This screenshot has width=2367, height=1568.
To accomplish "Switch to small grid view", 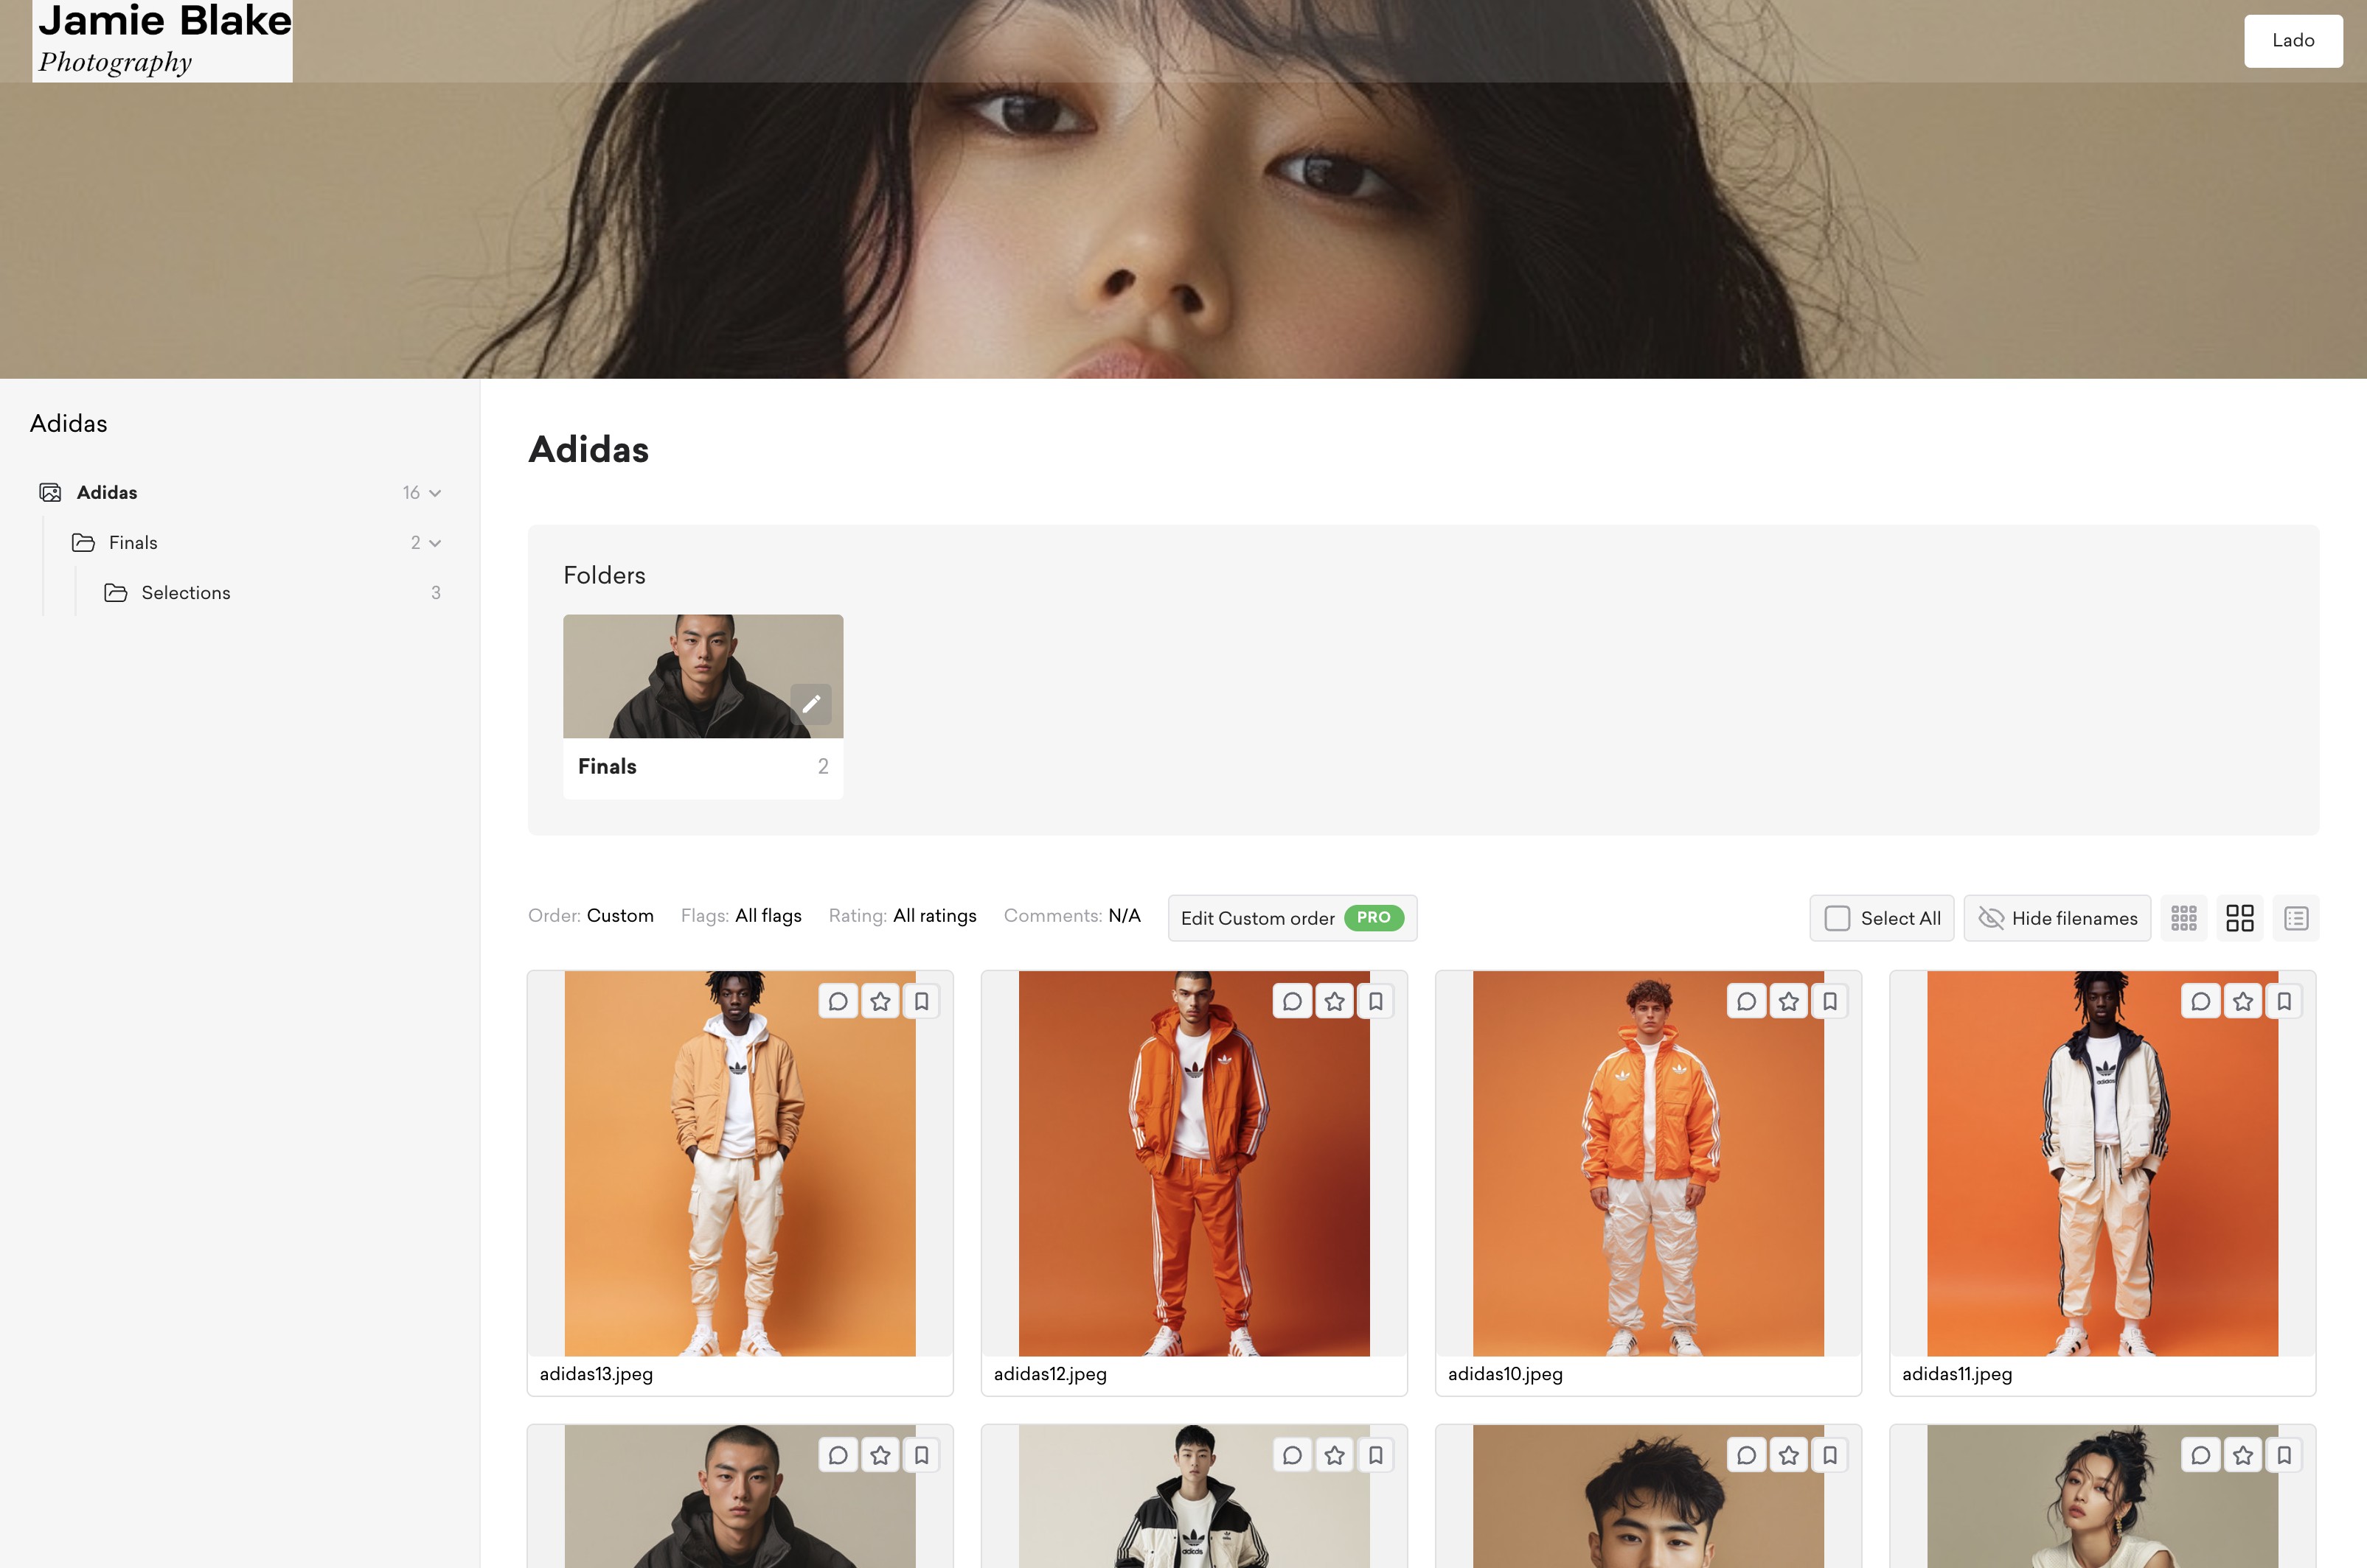I will [x=2184, y=918].
